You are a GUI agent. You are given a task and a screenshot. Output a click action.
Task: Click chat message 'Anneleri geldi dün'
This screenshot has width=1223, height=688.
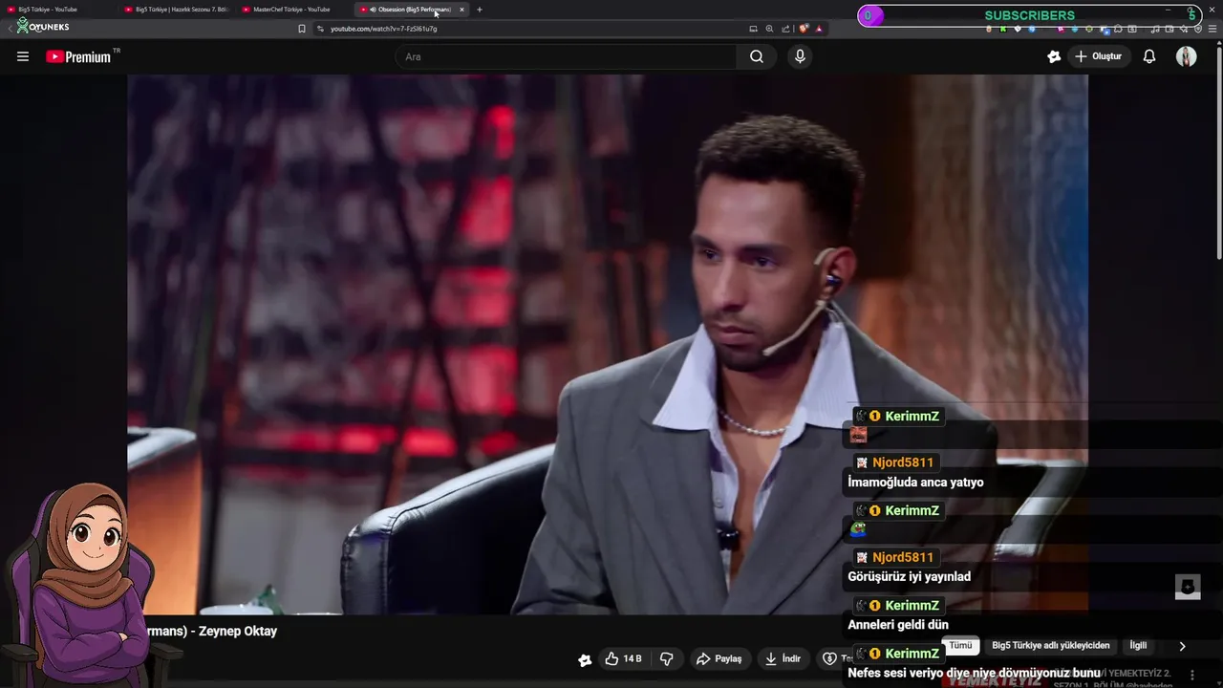(x=898, y=625)
